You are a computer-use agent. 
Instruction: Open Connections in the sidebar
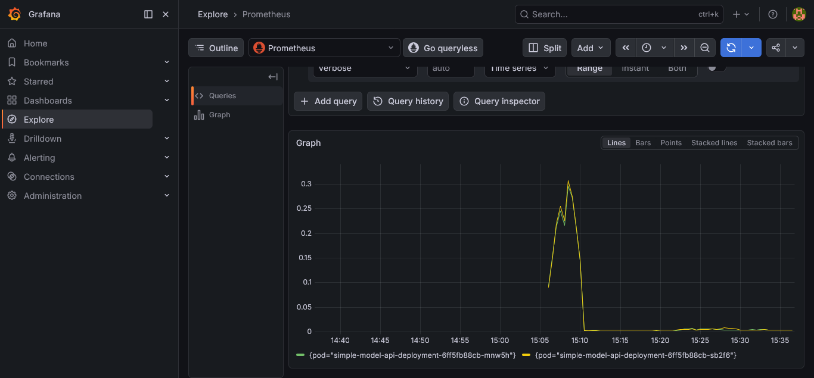tap(49, 177)
